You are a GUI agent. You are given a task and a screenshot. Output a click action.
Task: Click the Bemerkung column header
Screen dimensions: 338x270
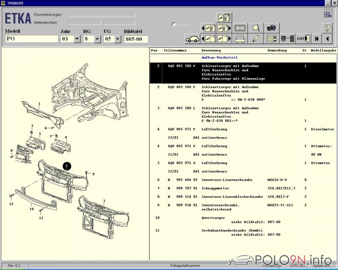[x=277, y=50]
